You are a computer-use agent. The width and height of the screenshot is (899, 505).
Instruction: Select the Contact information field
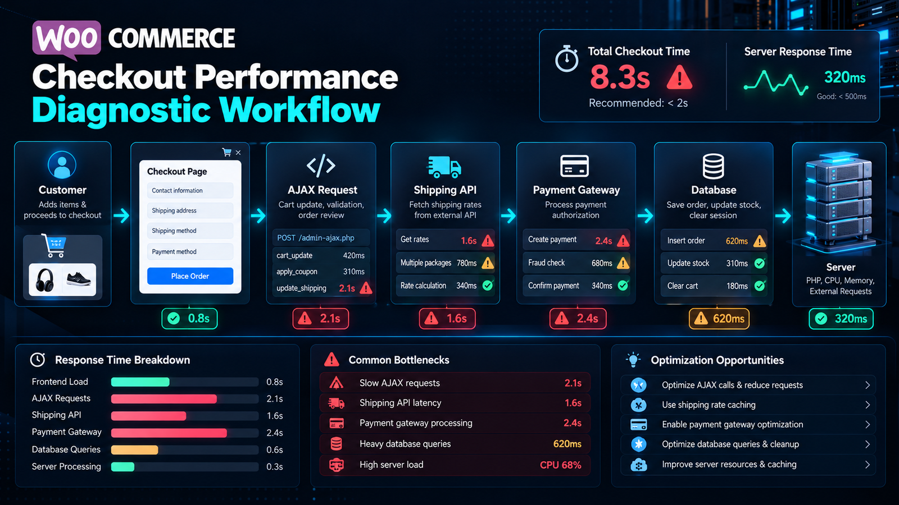click(x=190, y=191)
